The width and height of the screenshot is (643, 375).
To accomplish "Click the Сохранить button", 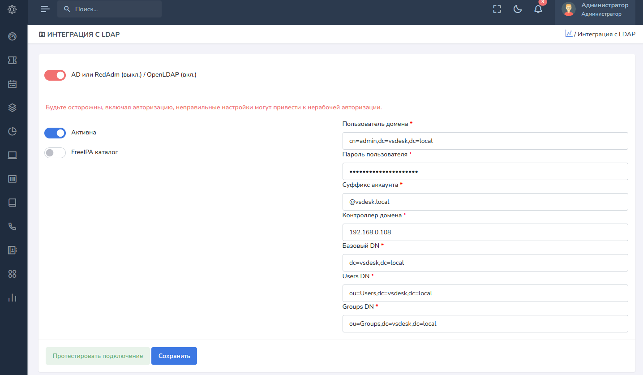I will (174, 356).
